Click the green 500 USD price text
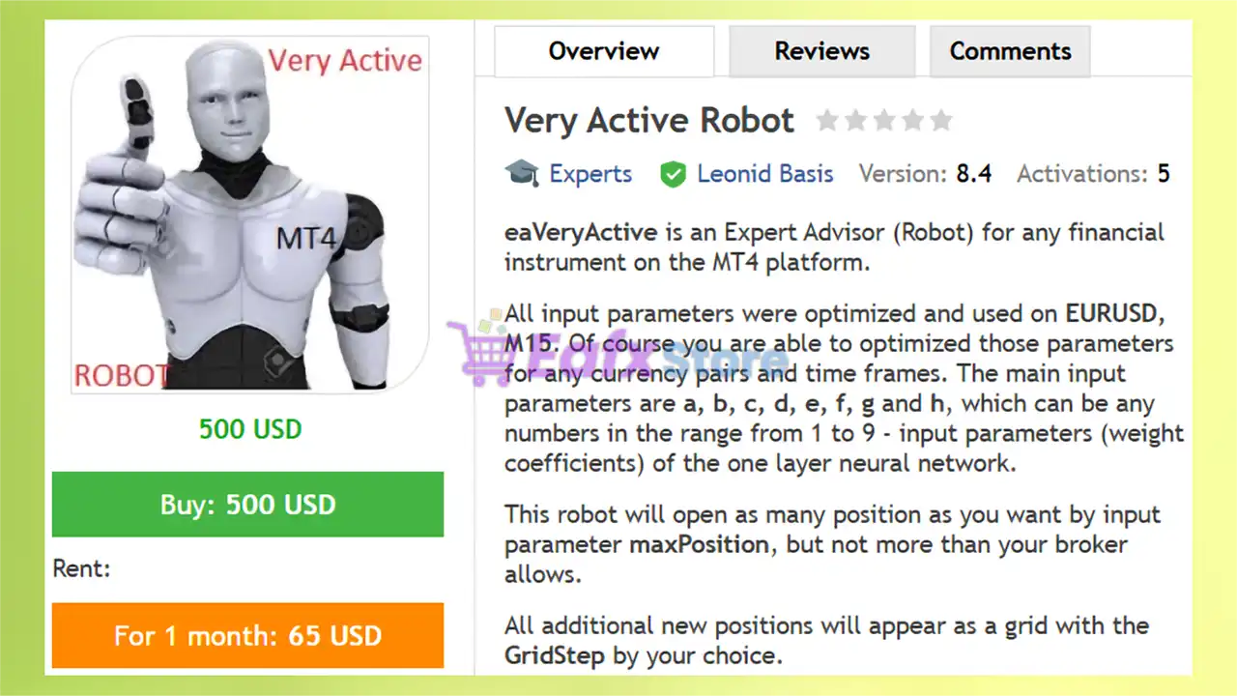This screenshot has height=696, width=1237. point(250,429)
